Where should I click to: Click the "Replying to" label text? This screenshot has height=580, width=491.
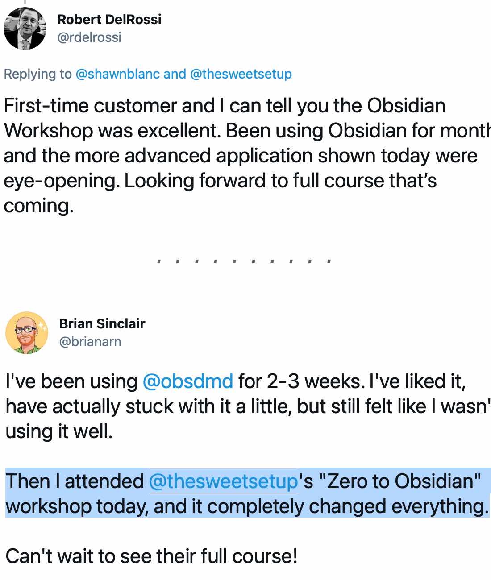click(37, 74)
